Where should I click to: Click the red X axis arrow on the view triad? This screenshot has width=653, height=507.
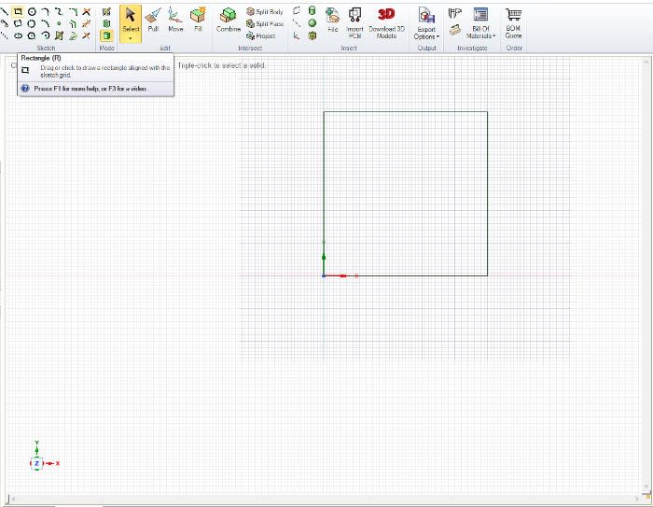click(51, 463)
